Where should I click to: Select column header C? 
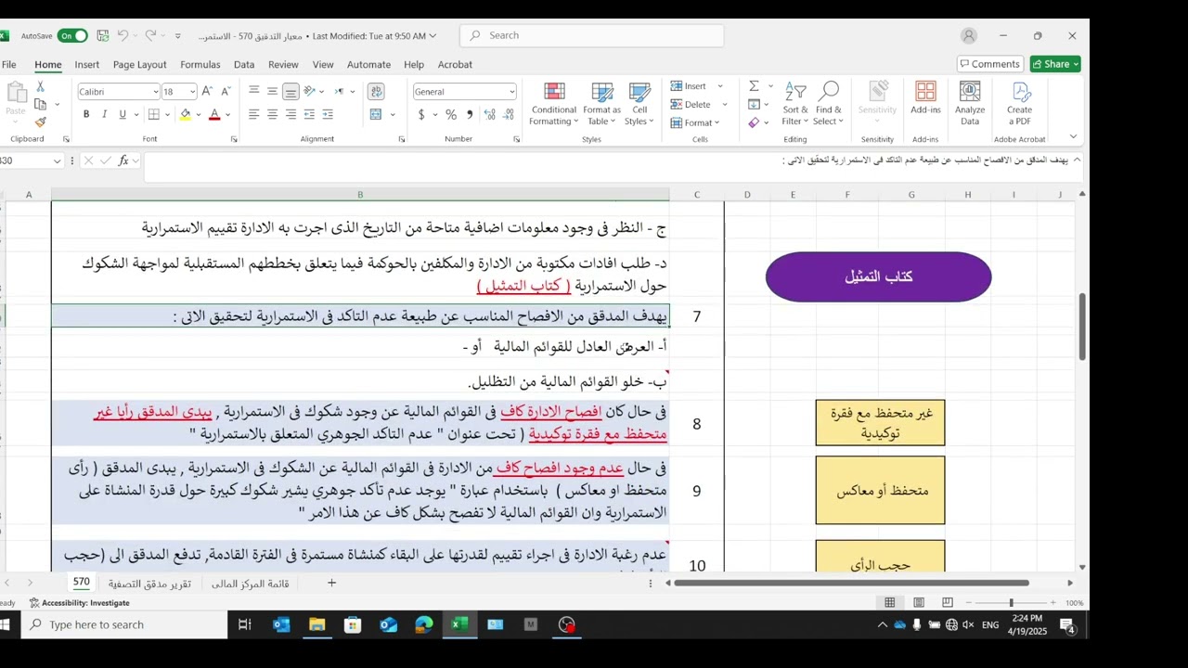click(697, 194)
